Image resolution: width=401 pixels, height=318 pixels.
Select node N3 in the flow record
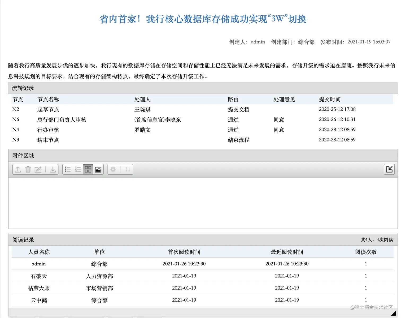point(16,140)
